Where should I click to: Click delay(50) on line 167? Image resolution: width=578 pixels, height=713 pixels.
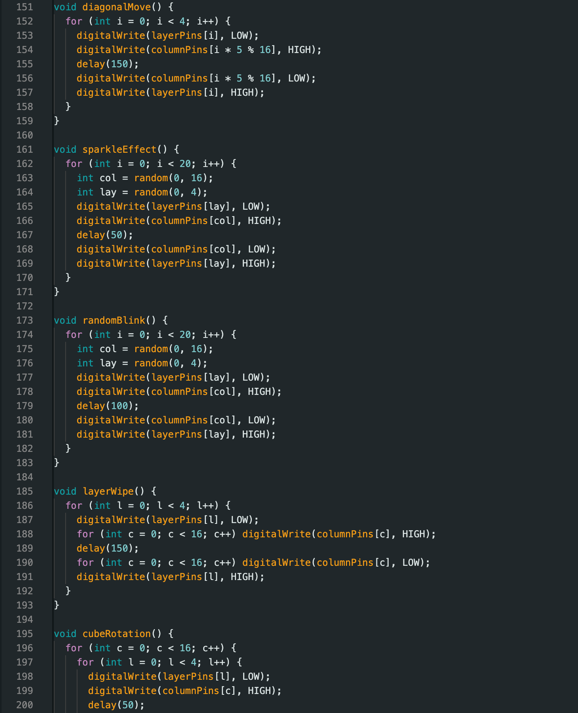click(x=102, y=235)
